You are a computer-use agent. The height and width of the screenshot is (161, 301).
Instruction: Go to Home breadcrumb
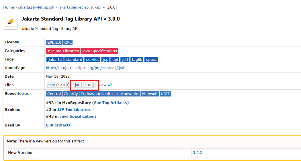(9, 7)
